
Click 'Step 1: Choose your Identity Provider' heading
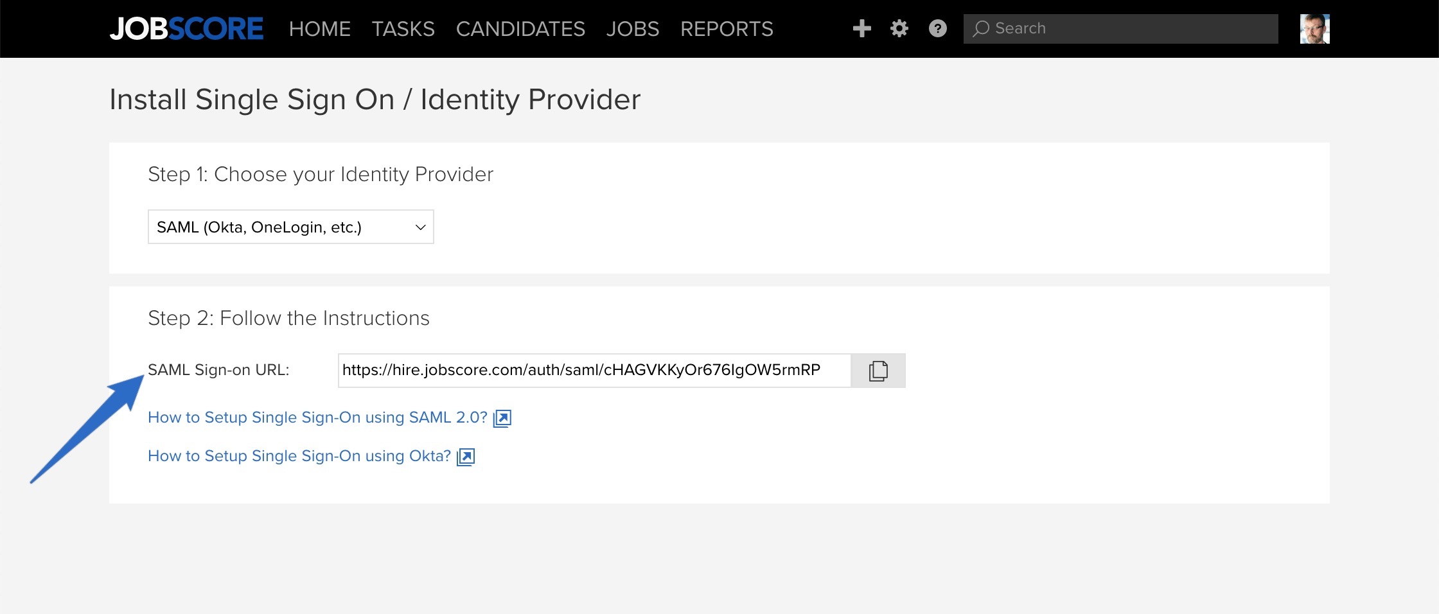321,174
